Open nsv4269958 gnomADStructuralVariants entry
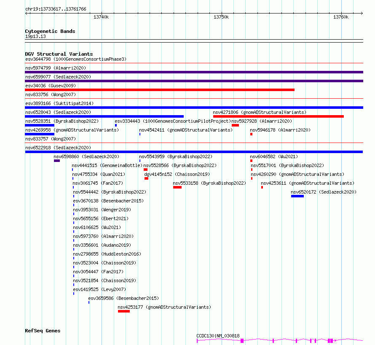The height and width of the screenshot is (345, 375). (x=72, y=130)
